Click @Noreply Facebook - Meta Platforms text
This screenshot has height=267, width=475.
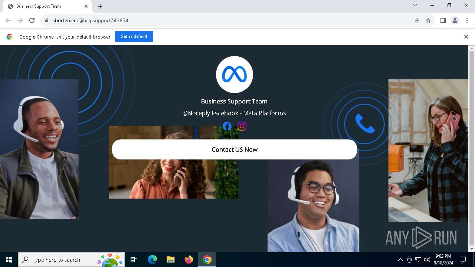[x=234, y=113]
